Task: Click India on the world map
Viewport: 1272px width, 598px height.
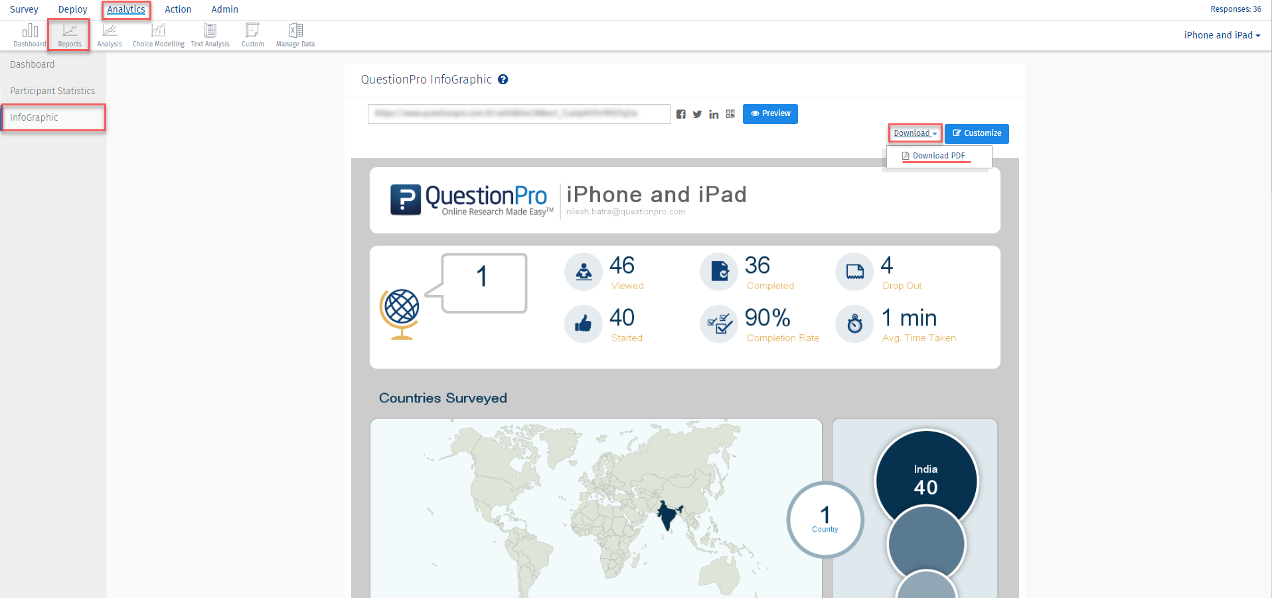Action: tap(669, 514)
